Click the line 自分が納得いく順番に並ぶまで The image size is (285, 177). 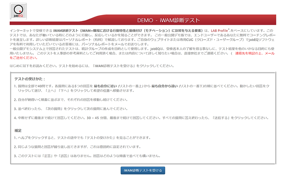click(71, 100)
